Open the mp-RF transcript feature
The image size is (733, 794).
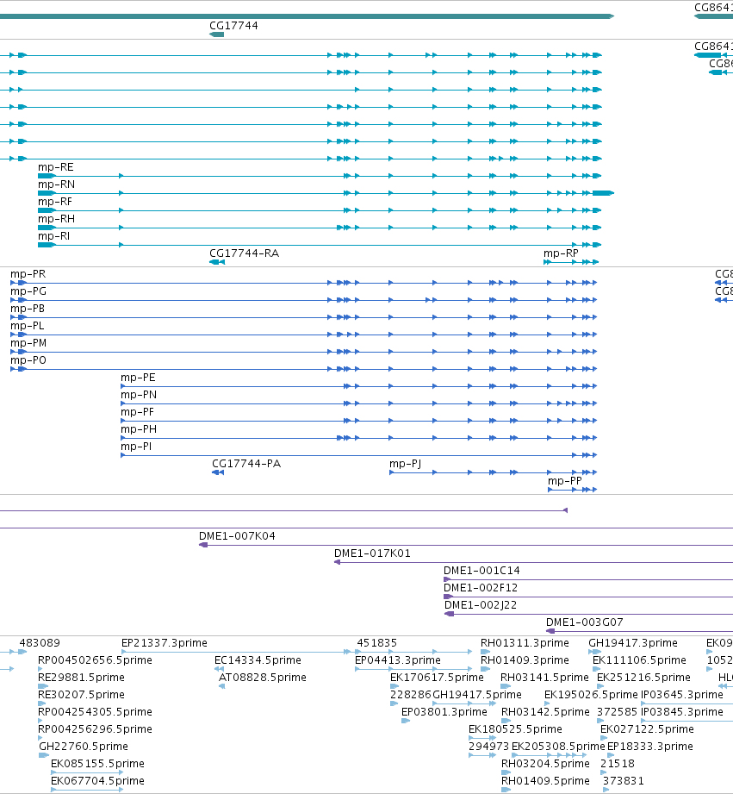coord(320,210)
